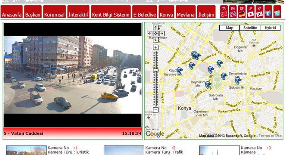The image size is (286, 155).
Task: Click the 'Sahibiata Mh.' map label
Action: [216, 97]
